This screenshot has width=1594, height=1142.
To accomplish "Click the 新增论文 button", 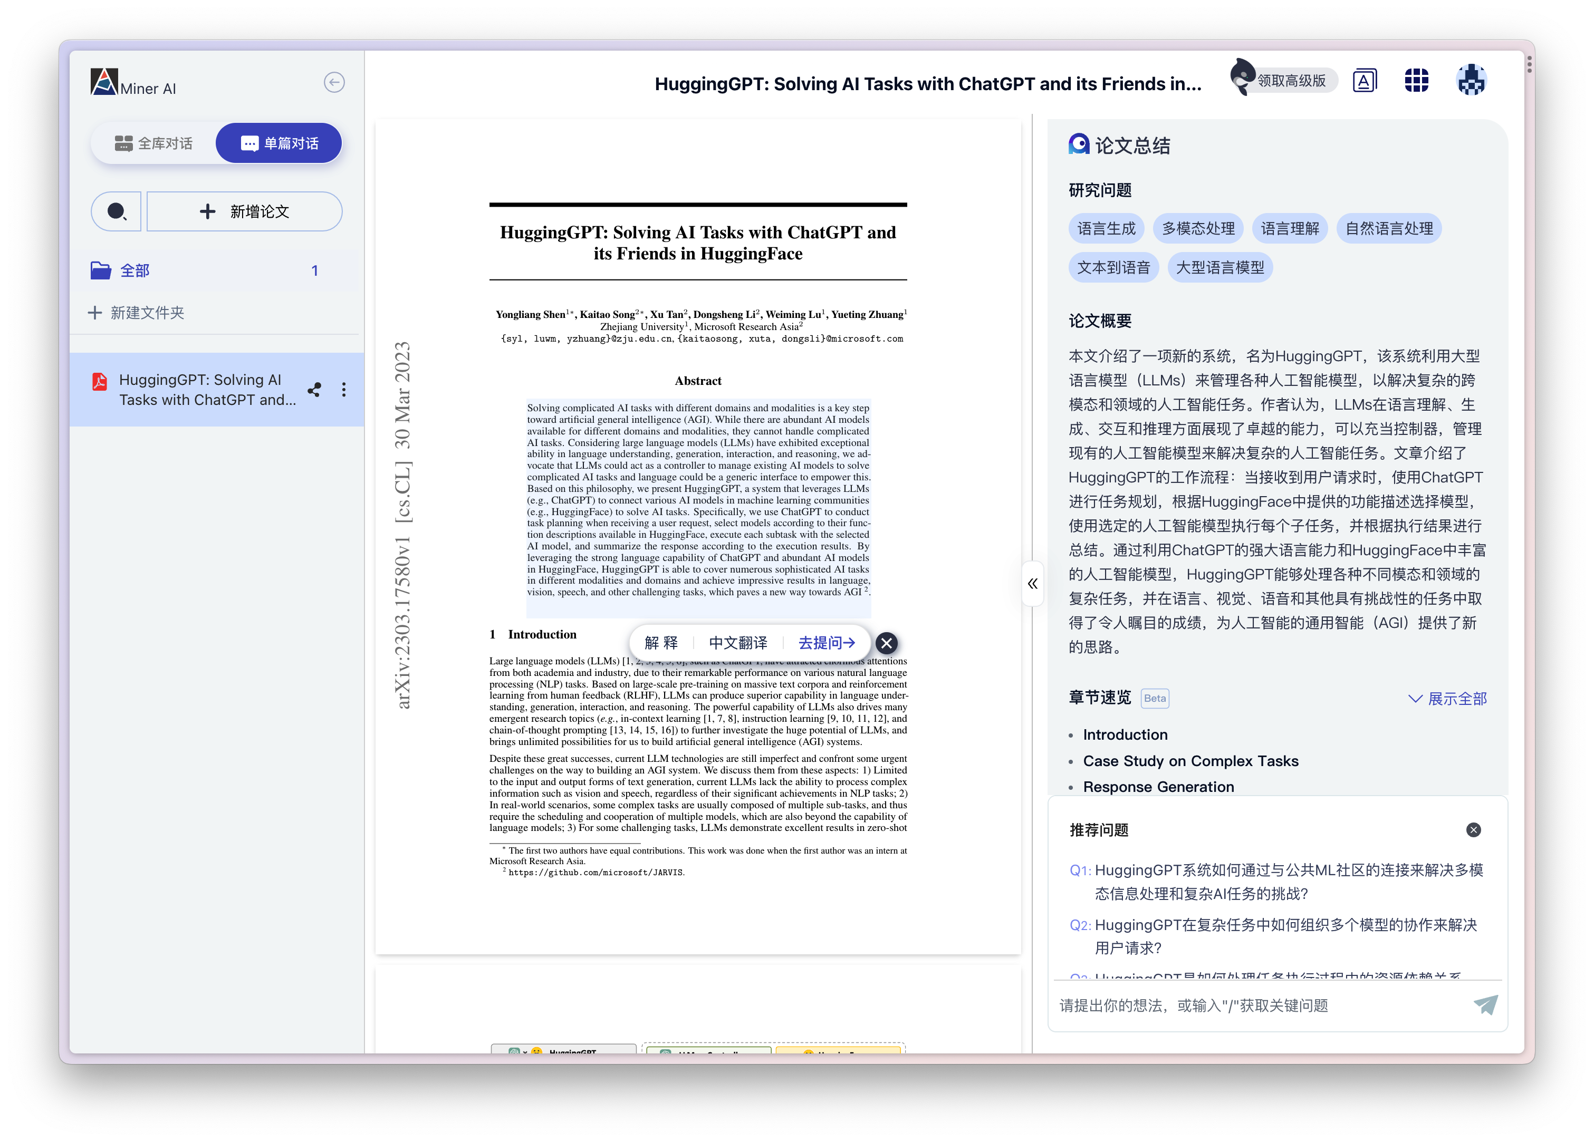I will pos(245,211).
